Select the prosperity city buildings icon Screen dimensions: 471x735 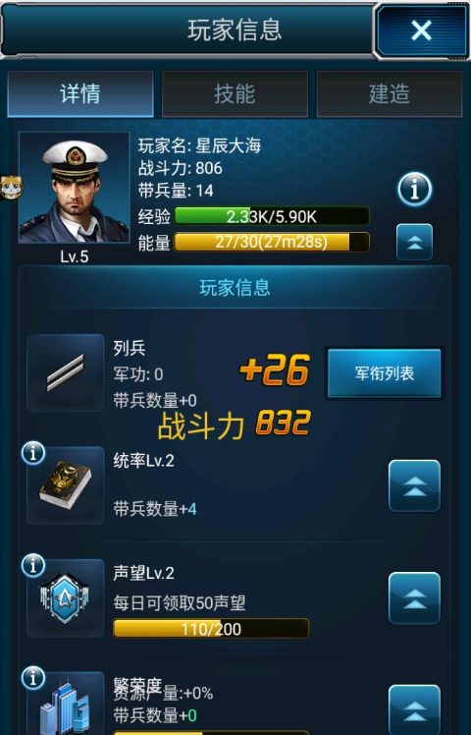(66, 706)
